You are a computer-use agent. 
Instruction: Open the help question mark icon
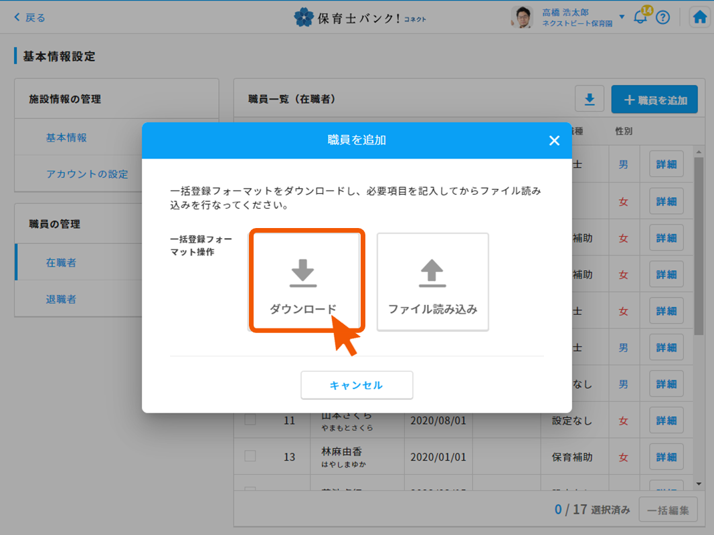pos(662,17)
